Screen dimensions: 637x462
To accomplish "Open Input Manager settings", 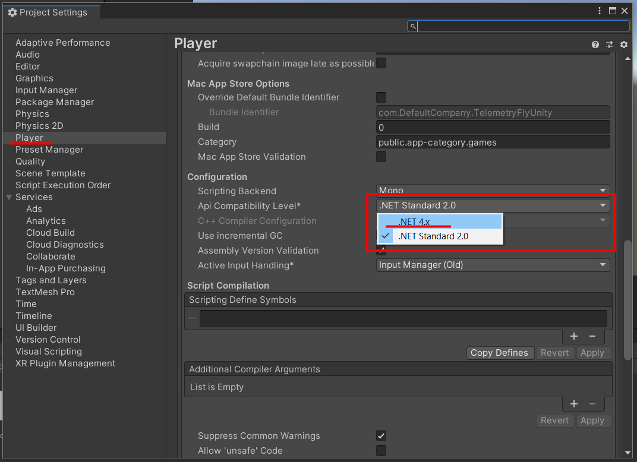I will (46, 90).
